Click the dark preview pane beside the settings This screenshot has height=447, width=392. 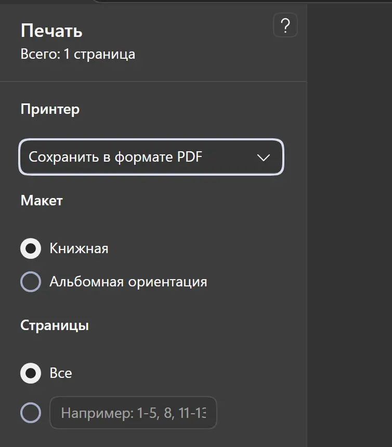(x=349, y=225)
